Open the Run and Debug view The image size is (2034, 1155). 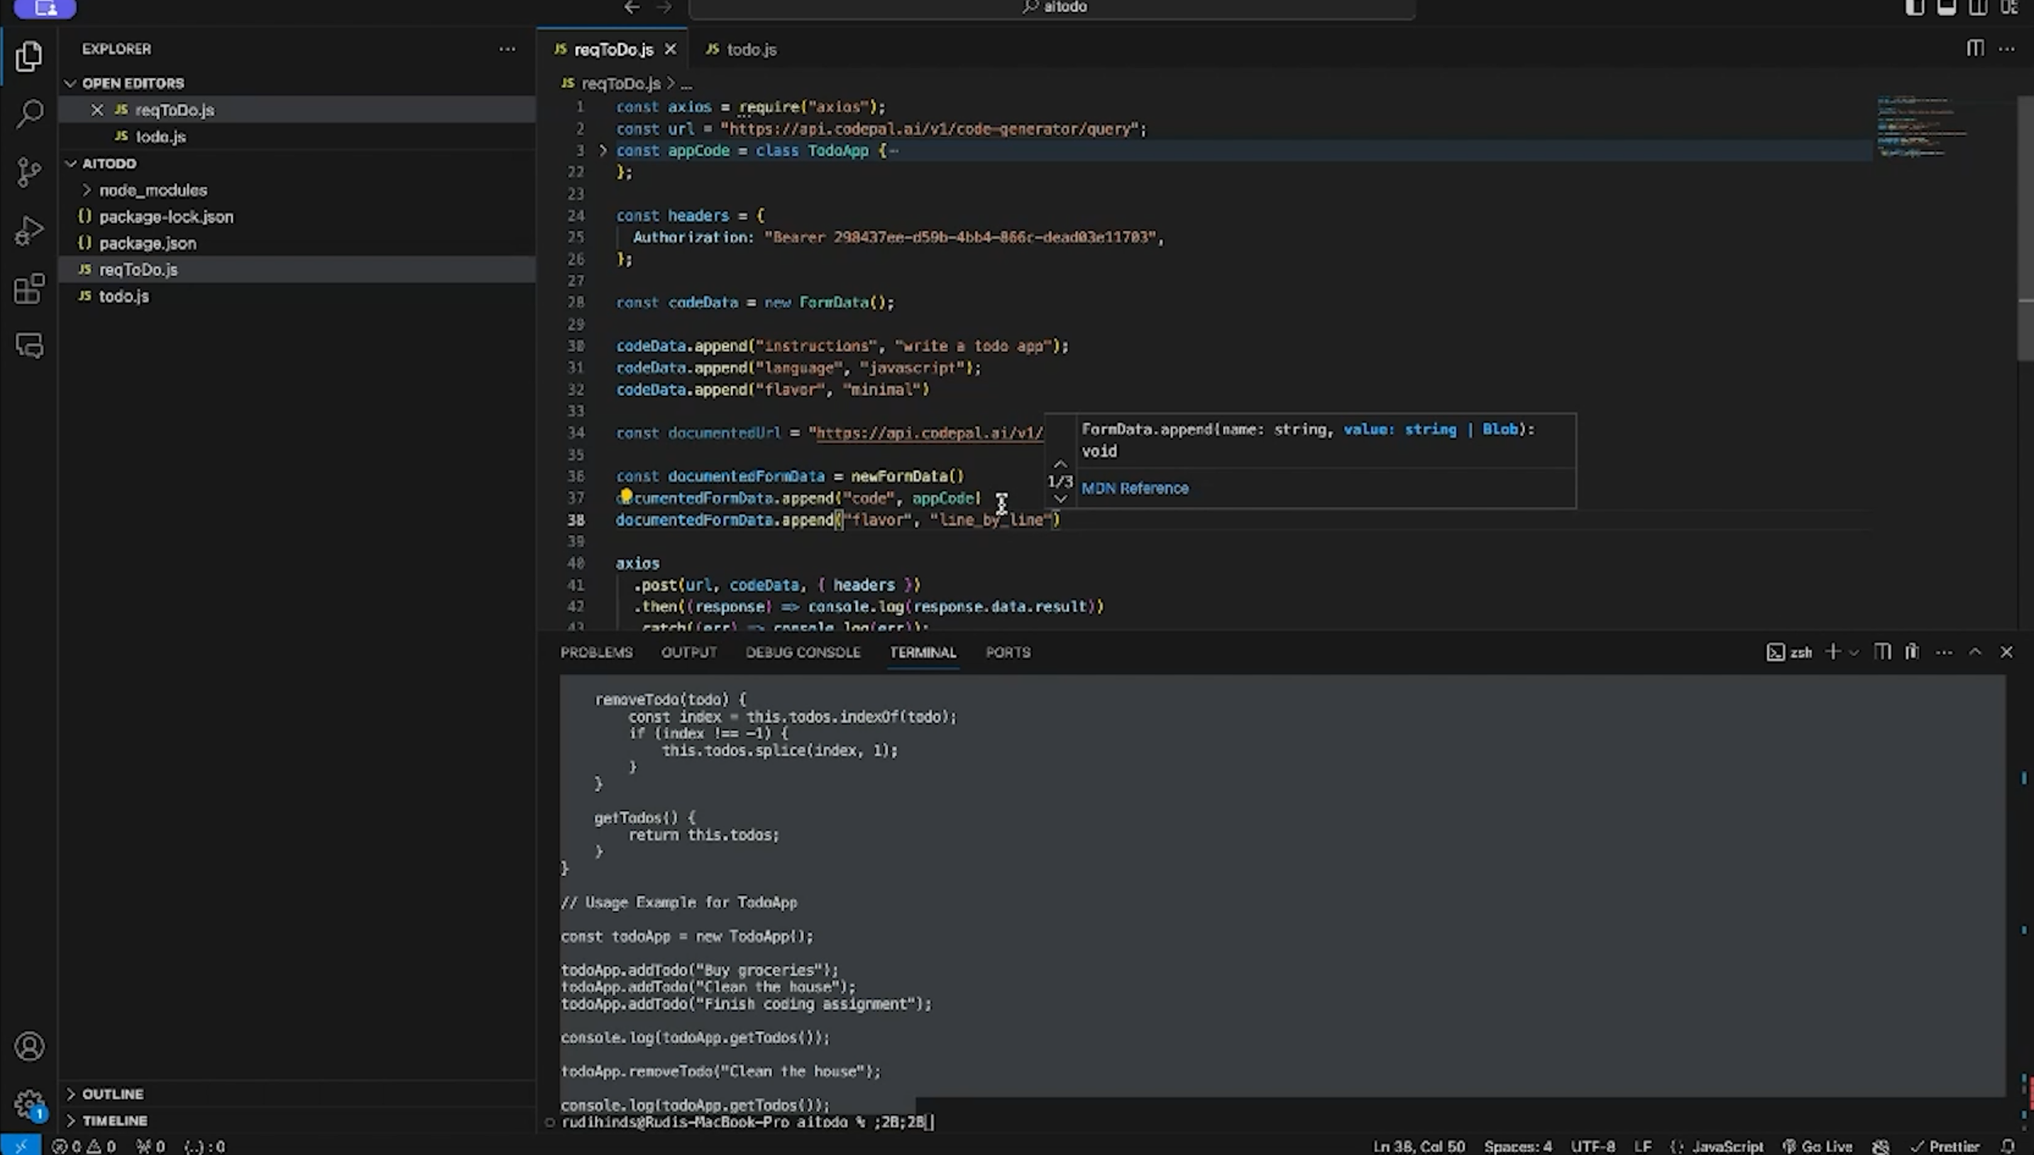[29, 231]
